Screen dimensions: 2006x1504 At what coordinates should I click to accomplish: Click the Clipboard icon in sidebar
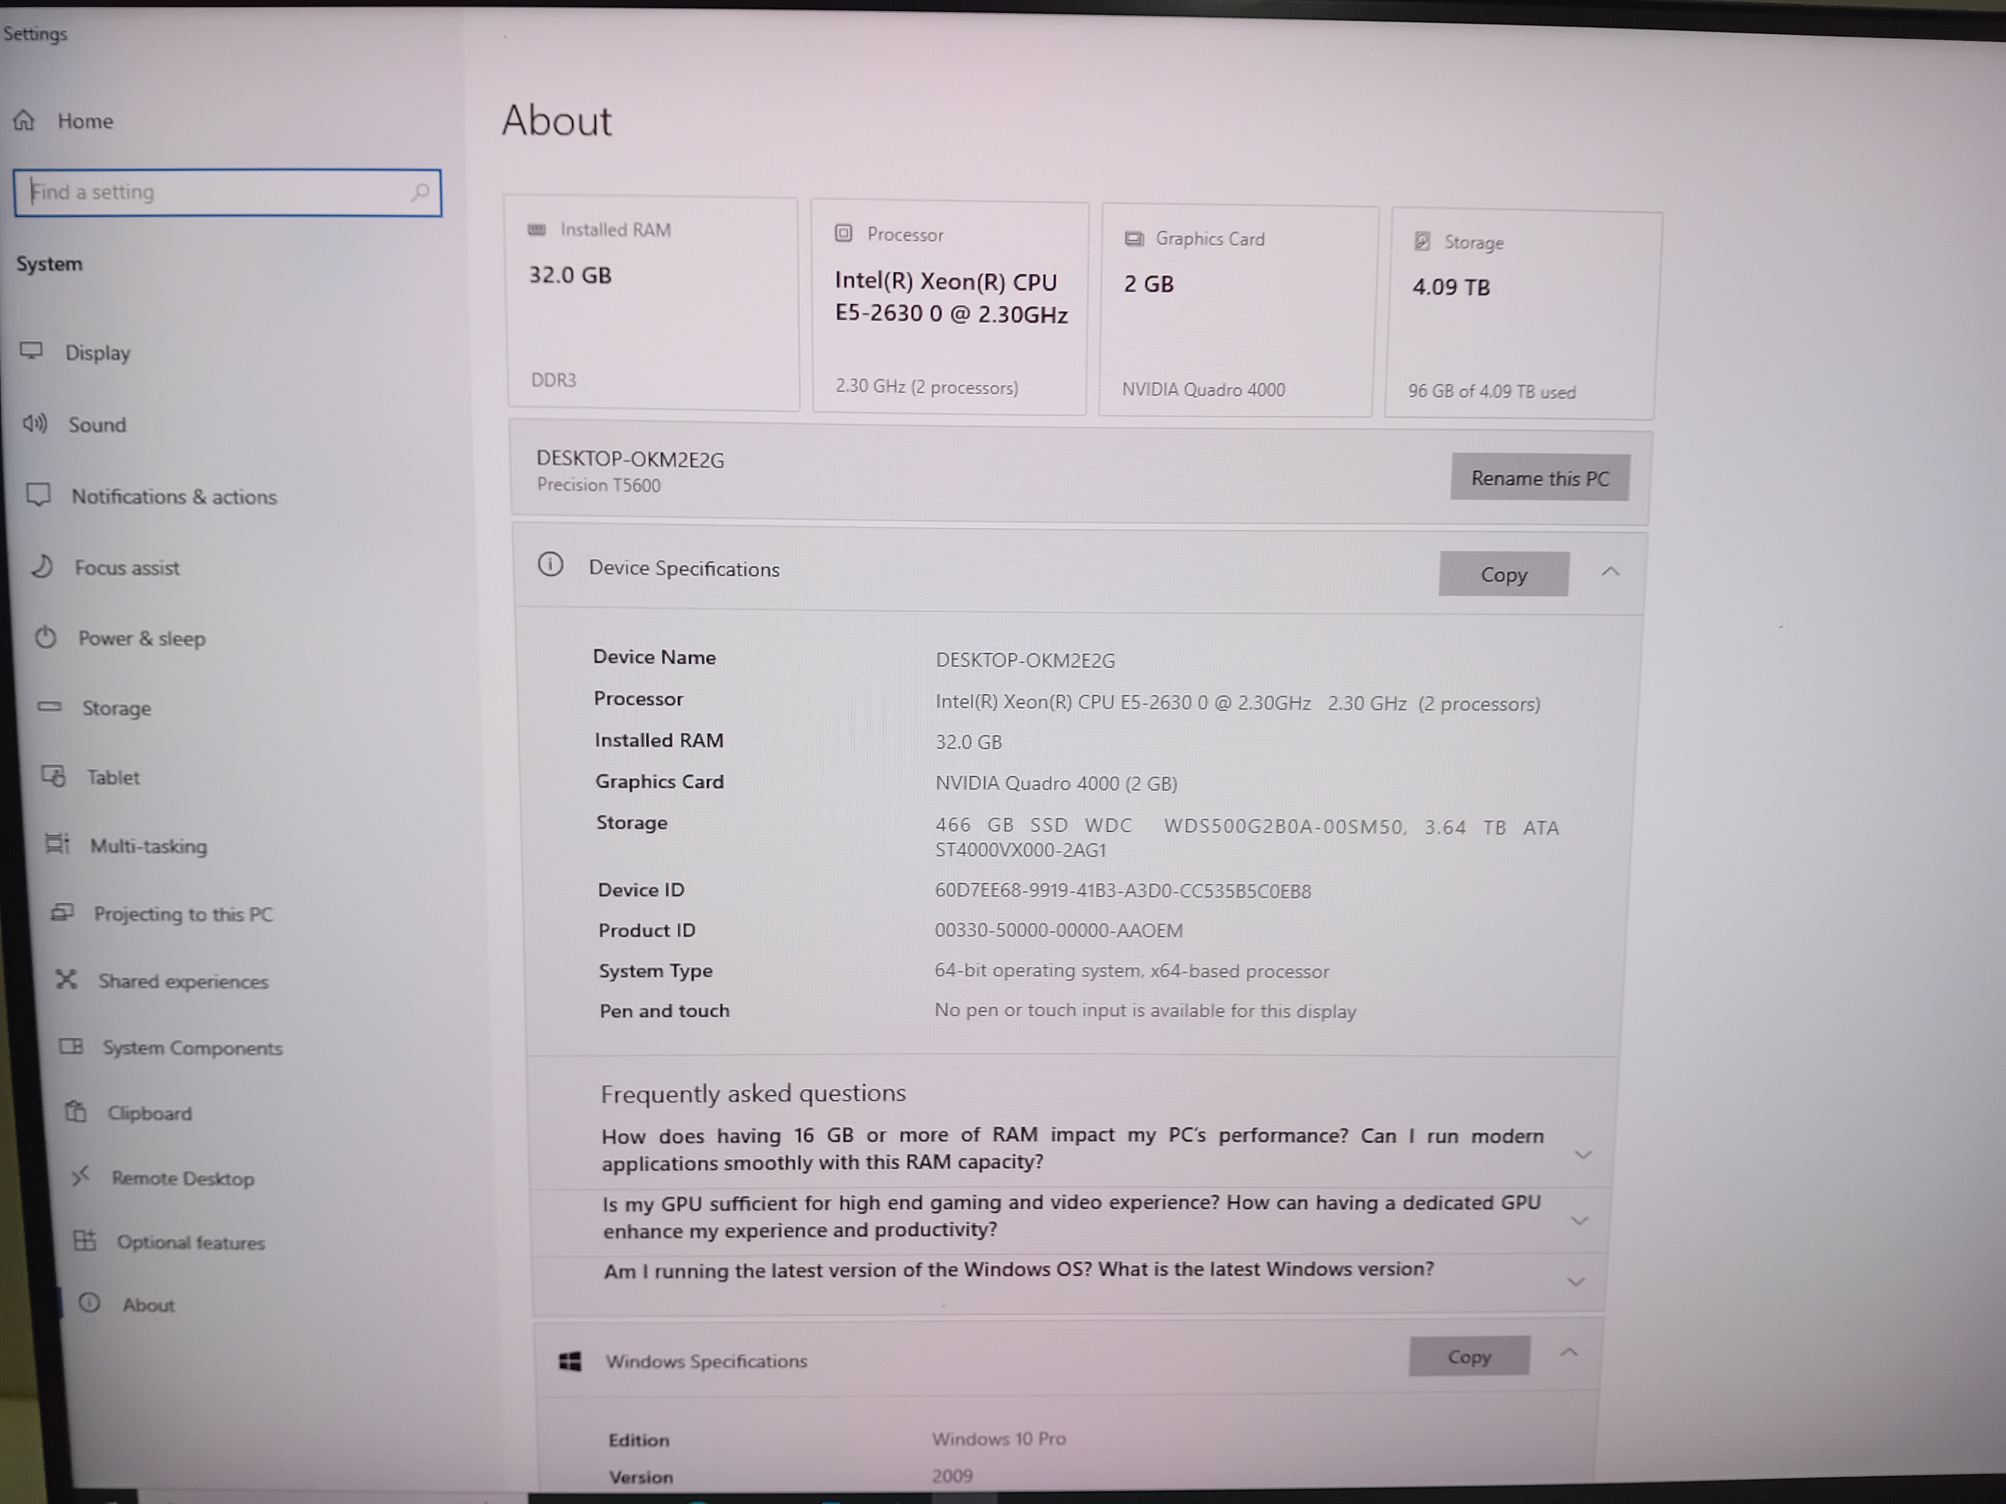(x=76, y=1111)
